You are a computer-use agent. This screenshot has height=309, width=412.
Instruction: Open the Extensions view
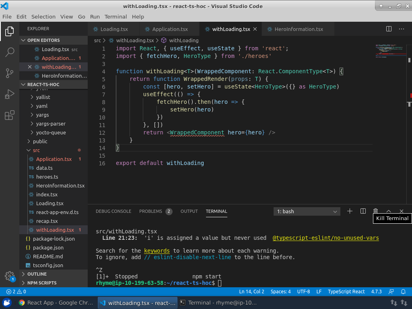click(10, 116)
